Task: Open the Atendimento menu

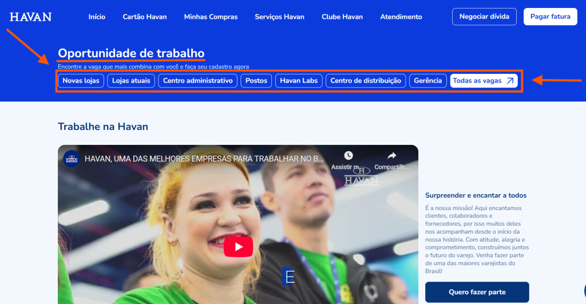Action: pyautogui.click(x=401, y=17)
